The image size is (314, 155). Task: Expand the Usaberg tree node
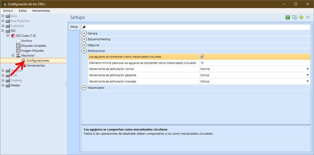(3, 80)
